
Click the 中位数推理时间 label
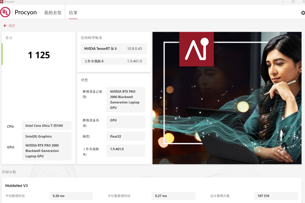[x=119, y=196]
